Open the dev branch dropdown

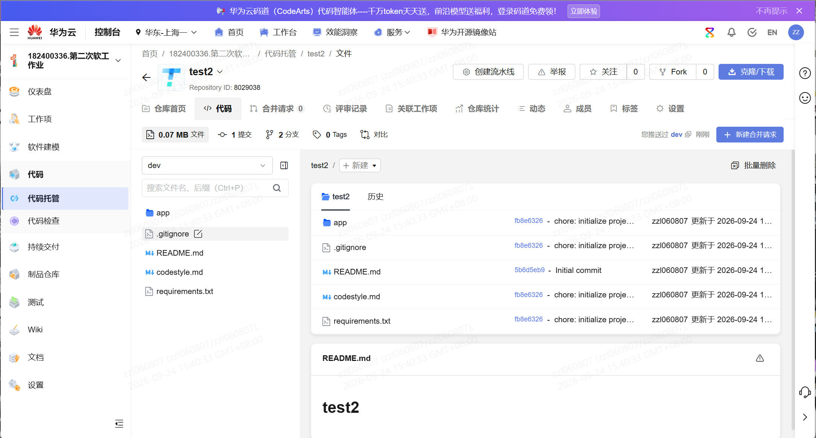coord(207,165)
